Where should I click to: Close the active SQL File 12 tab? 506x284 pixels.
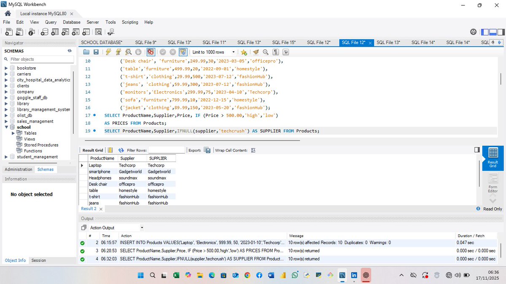pos(370,43)
